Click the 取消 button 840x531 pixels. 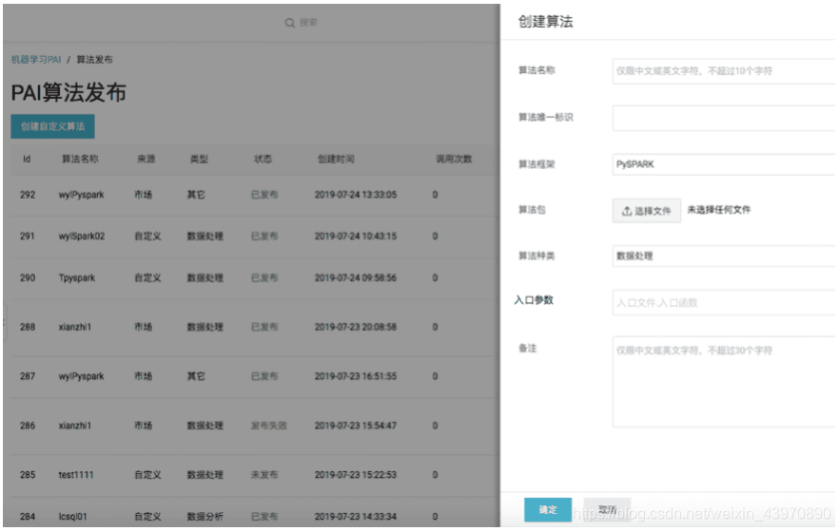[x=607, y=509]
